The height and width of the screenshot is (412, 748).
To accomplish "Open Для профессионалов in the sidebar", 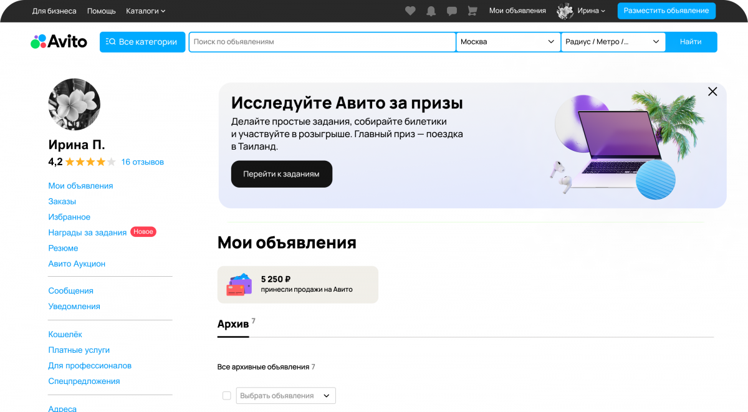I will click(x=90, y=365).
